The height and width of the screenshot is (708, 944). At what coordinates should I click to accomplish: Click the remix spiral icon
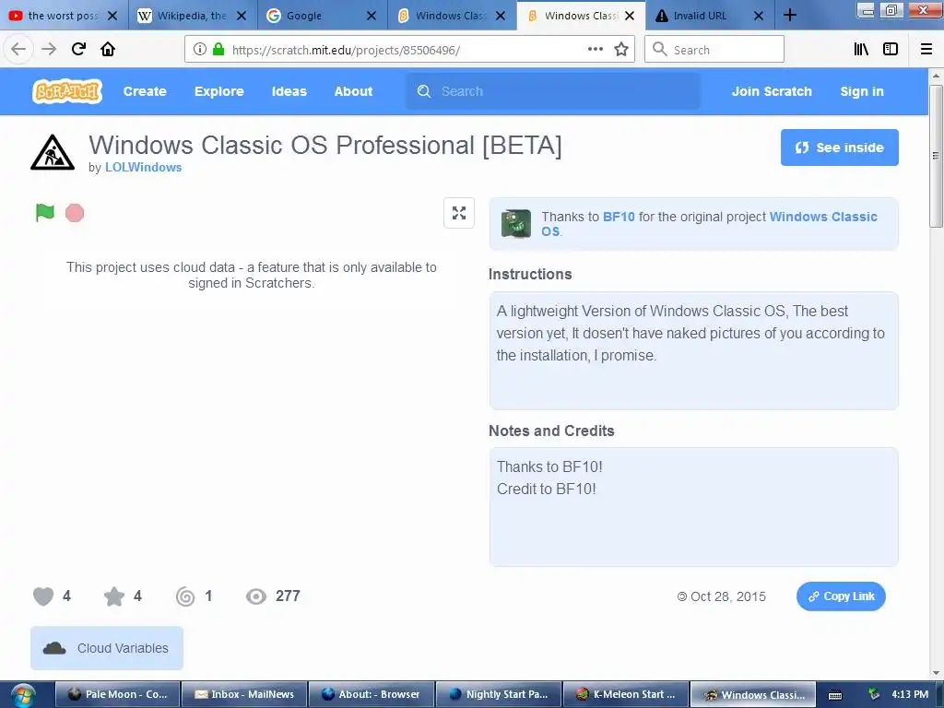(185, 596)
